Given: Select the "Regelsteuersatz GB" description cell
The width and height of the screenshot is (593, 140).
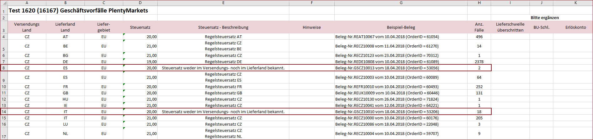Looking at the screenshot, I should click(223, 93).
